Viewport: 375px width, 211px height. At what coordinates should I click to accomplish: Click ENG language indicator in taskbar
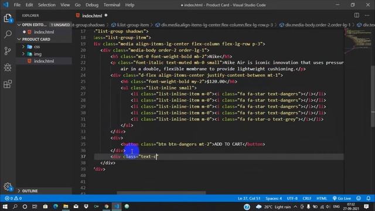click(336, 207)
